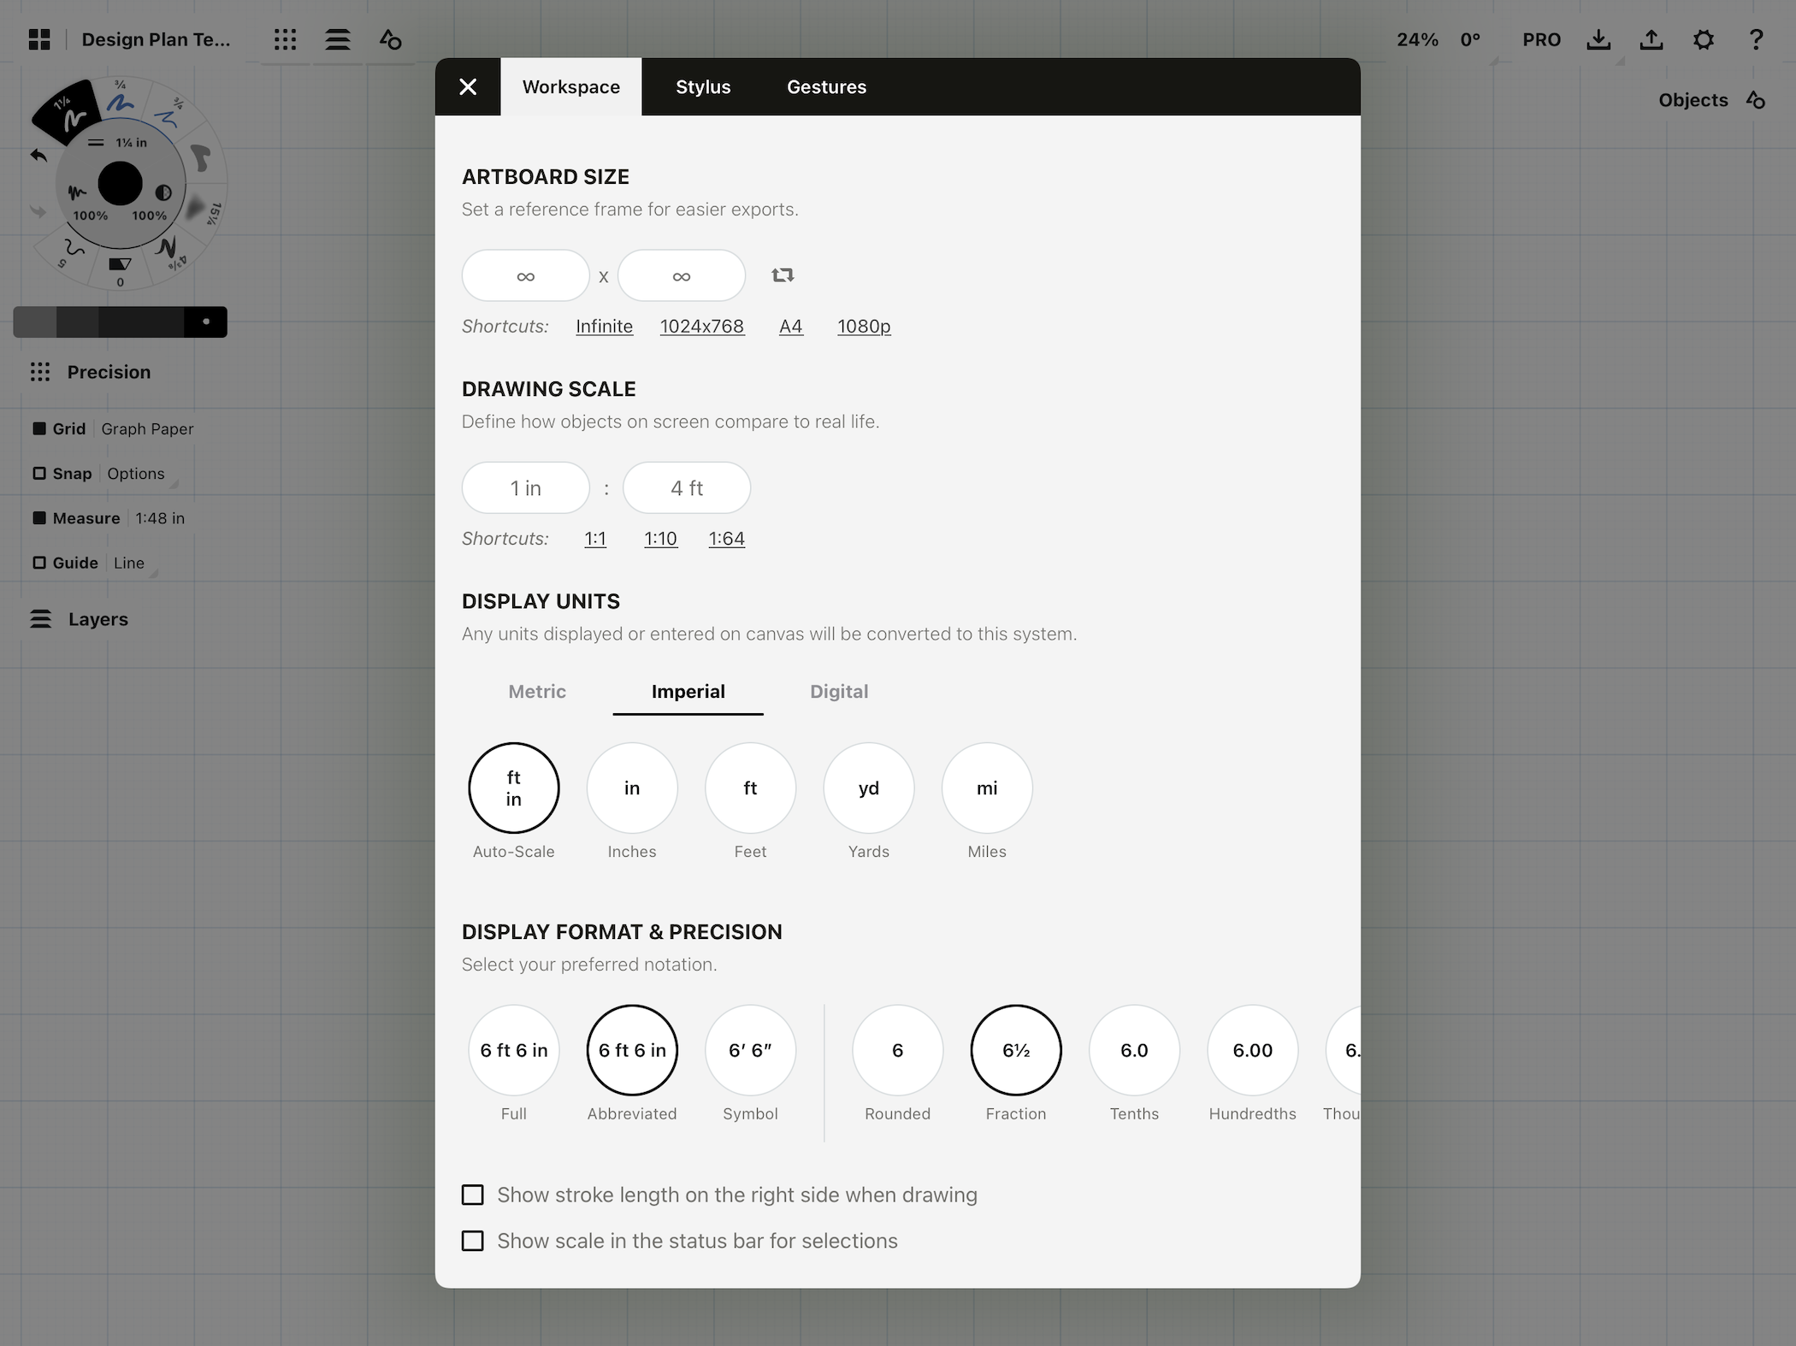Click Objects shapes icon at right panel
This screenshot has height=1346, width=1796.
tap(1756, 100)
